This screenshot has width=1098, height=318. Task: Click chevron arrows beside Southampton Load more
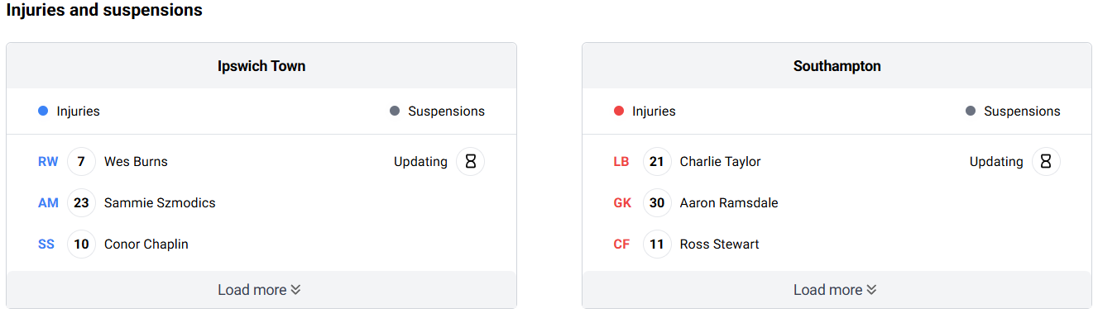tap(871, 290)
